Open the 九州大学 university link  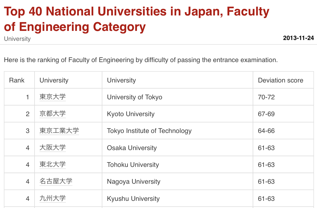pyautogui.click(x=53, y=198)
